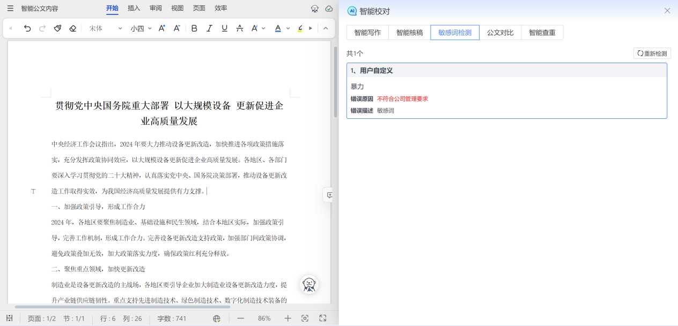Click the 重新检测 button
678x326 pixels.
[652, 54]
